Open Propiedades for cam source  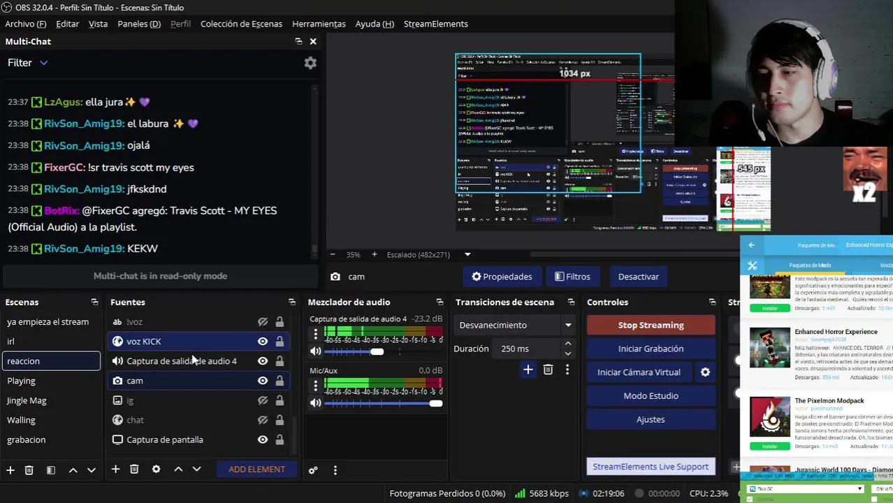coord(502,277)
